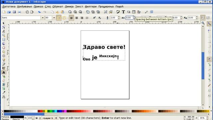The width and height of the screenshot is (213, 120).
Task: Select the Spiral tool
Action: (x=4, y=56)
